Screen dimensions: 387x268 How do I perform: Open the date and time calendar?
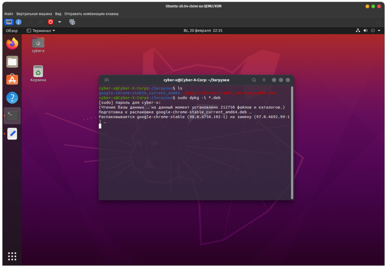pyautogui.click(x=203, y=31)
